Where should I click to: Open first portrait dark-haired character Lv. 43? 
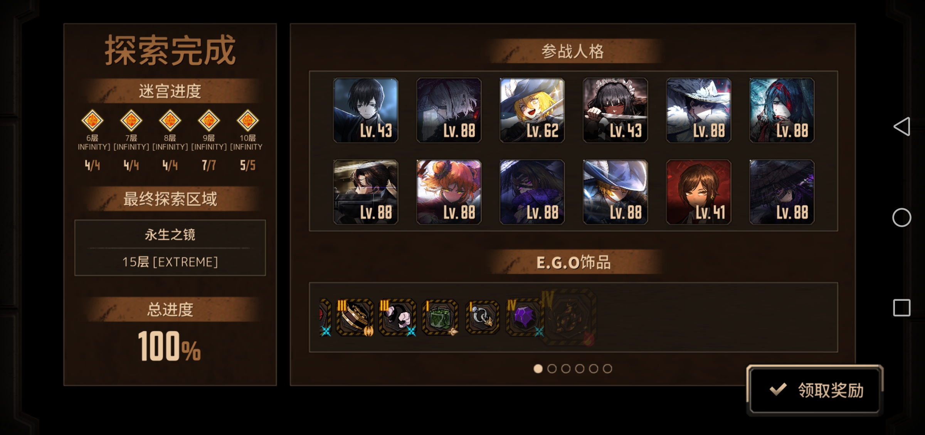[x=366, y=110]
